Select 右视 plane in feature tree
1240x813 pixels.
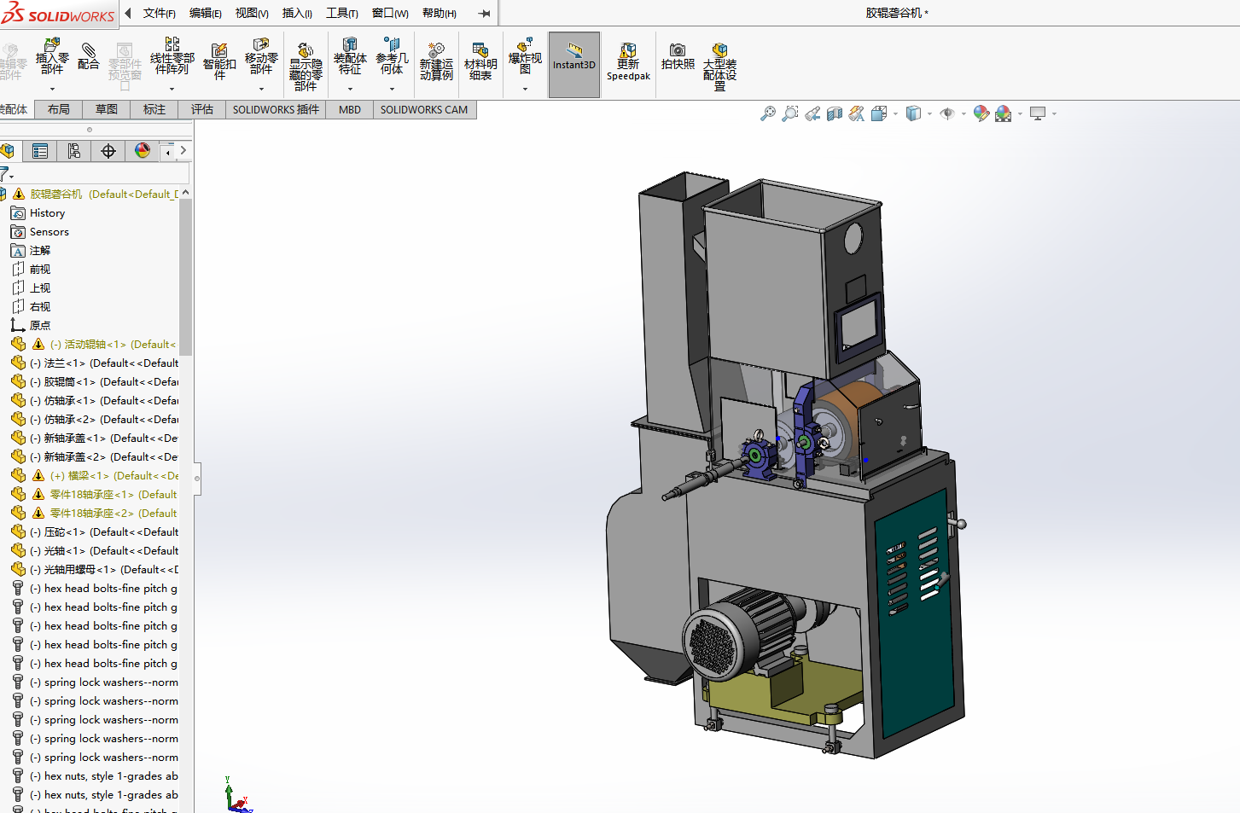[x=39, y=307]
